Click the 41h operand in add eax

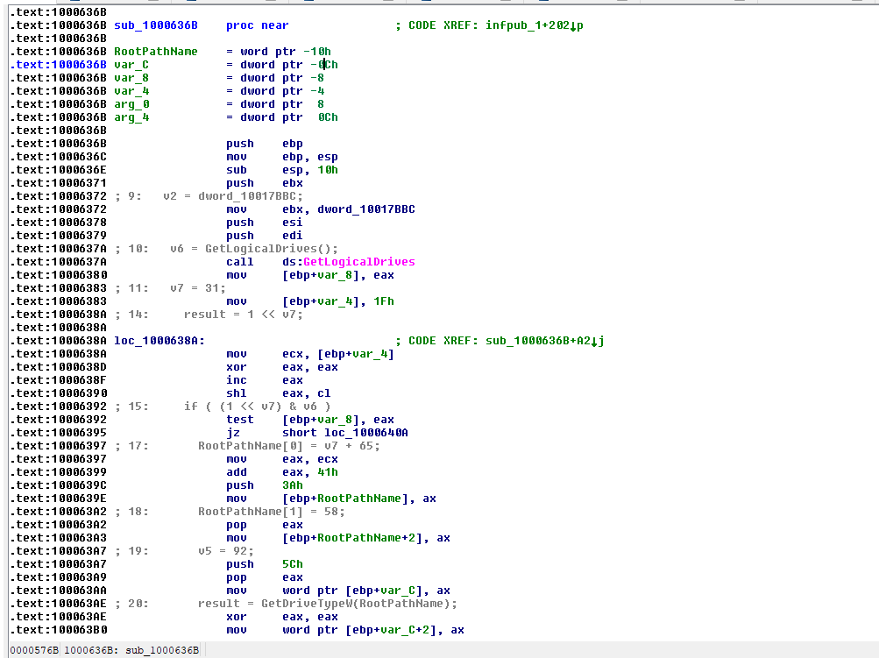[328, 472]
